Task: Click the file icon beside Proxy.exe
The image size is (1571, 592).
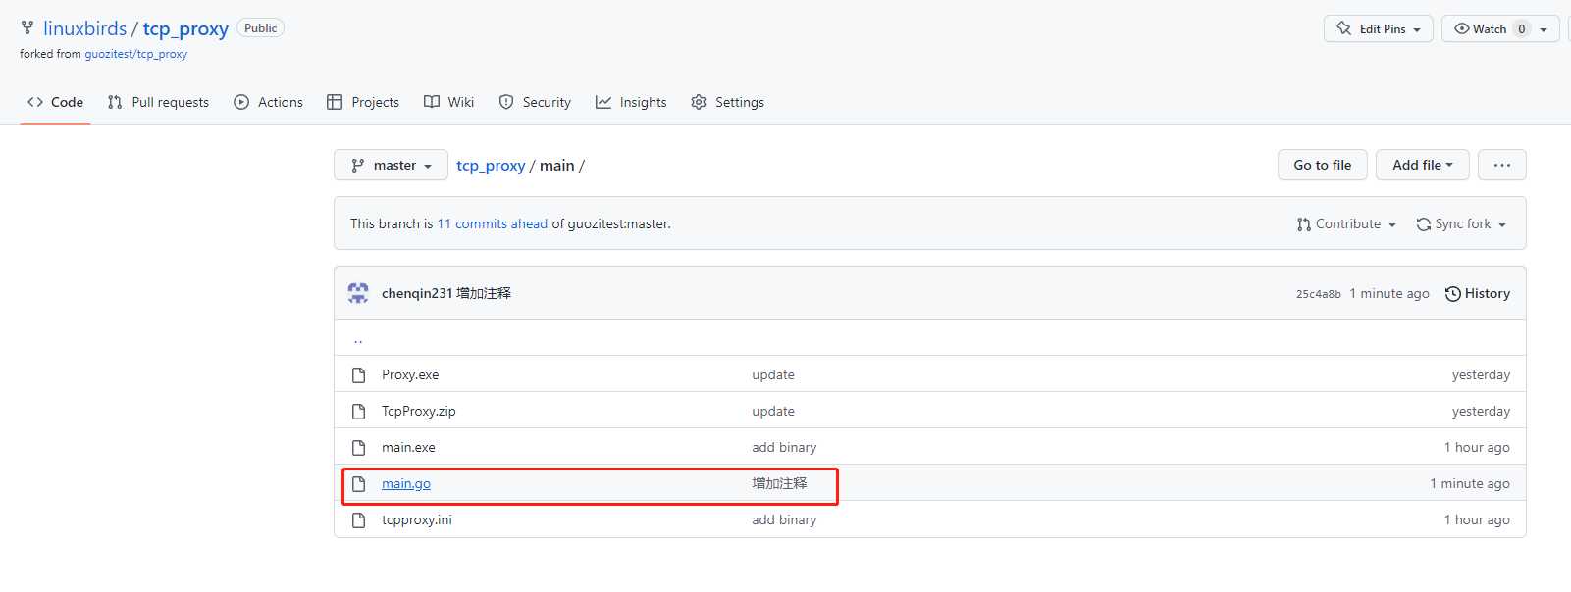Action: tap(359, 374)
